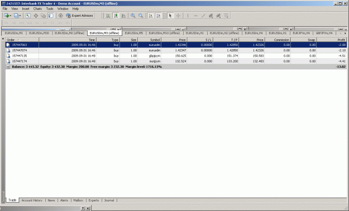349x211 pixels.
Task: Toggle the Terminal panel icon
Action: click(51, 16)
